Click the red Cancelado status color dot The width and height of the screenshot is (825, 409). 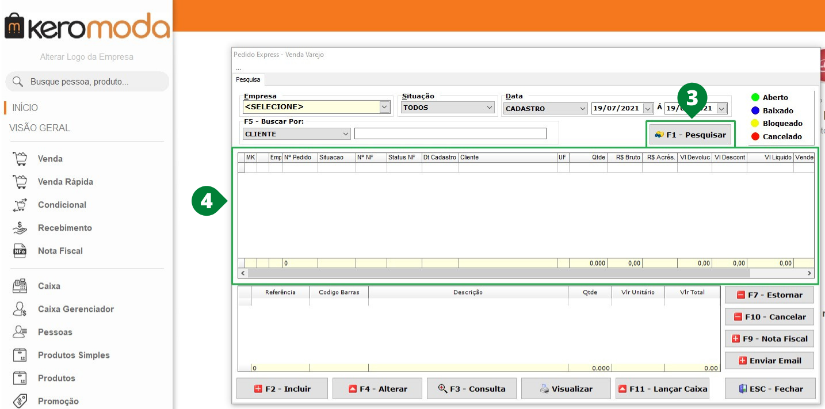[755, 136]
